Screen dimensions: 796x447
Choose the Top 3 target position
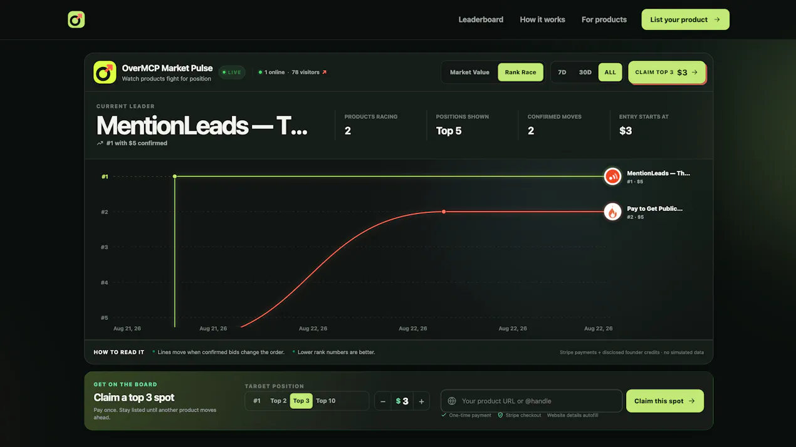coord(301,401)
